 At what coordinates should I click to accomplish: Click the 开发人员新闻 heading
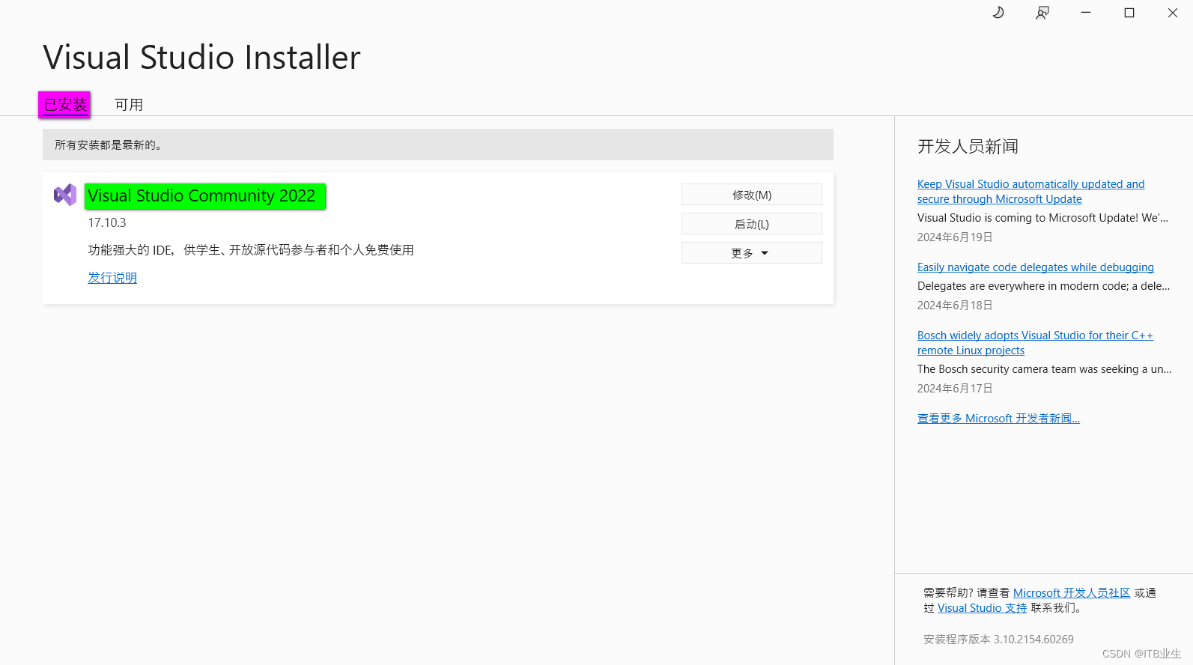point(968,146)
